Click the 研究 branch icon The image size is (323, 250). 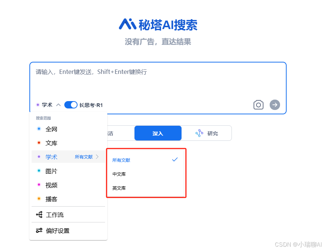pyautogui.click(x=199, y=133)
